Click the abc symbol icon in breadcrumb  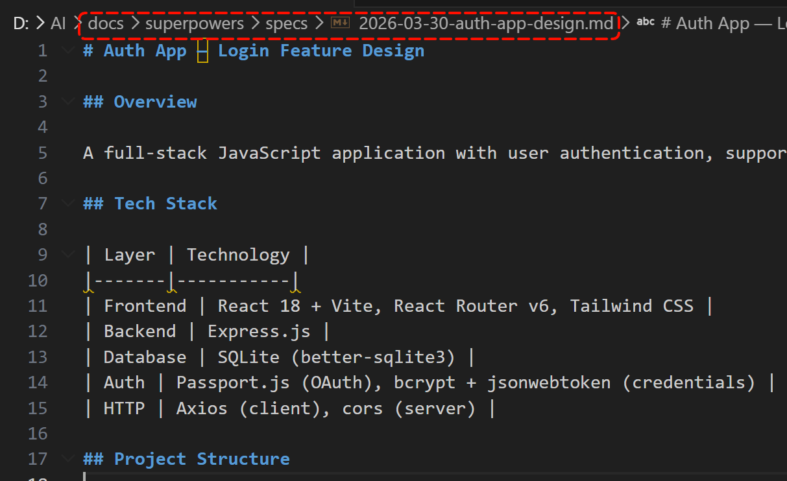tap(646, 23)
